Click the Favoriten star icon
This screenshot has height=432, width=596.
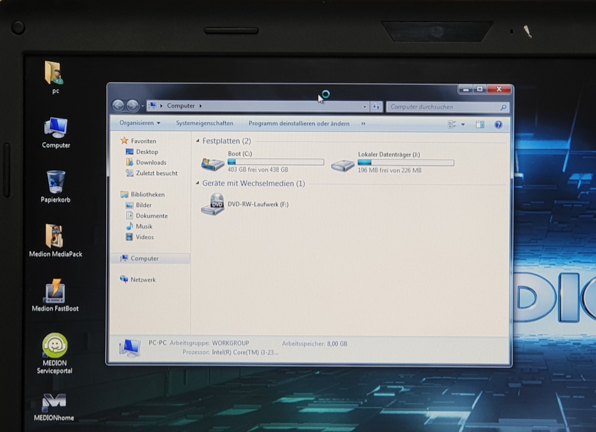pyautogui.click(x=124, y=140)
